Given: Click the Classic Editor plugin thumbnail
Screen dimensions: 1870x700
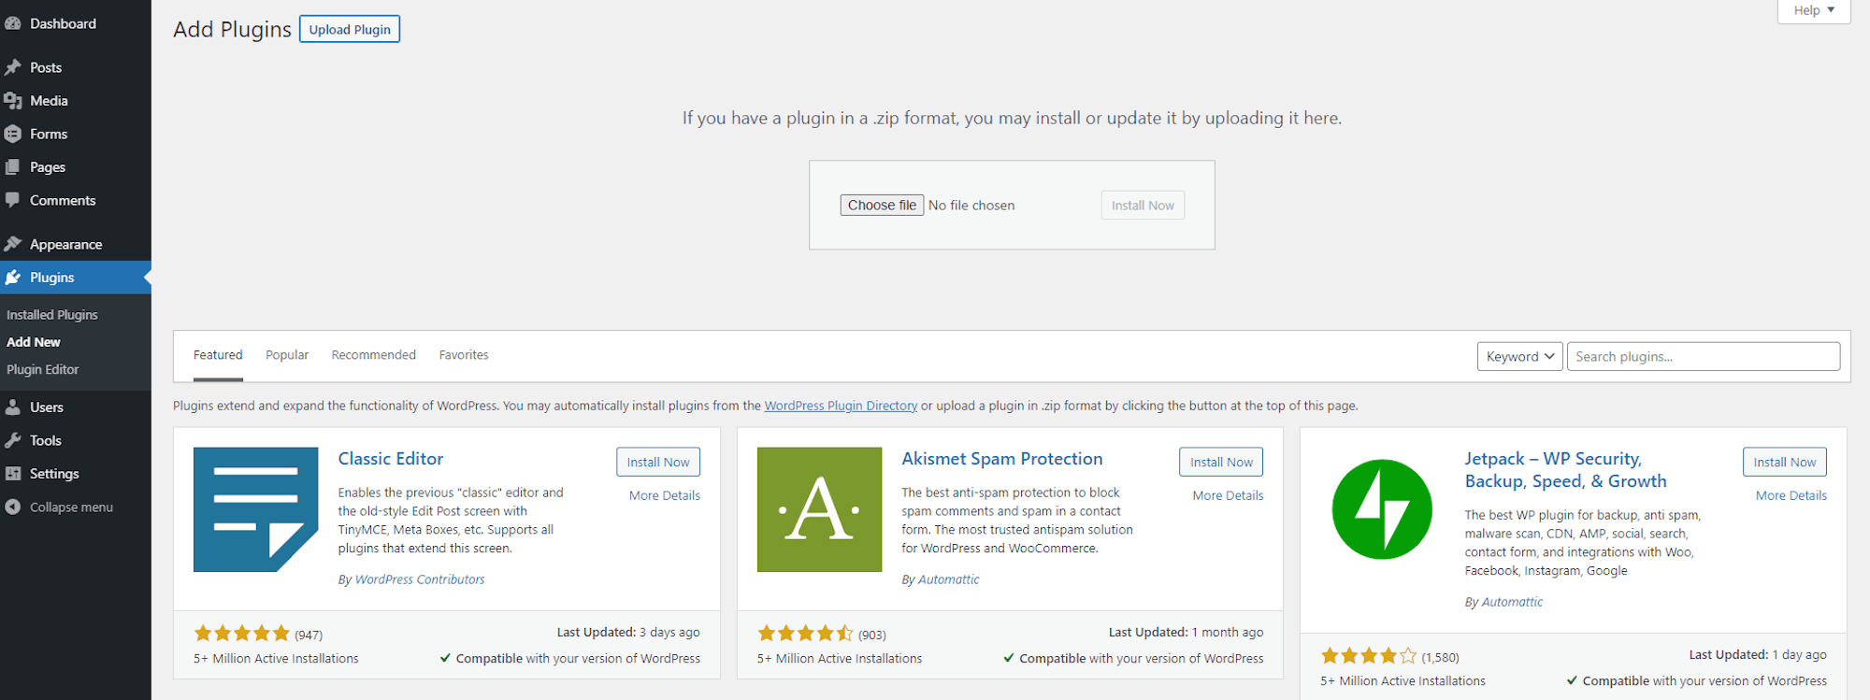Looking at the screenshot, I should pyautogui.click(x=255, y=509).
